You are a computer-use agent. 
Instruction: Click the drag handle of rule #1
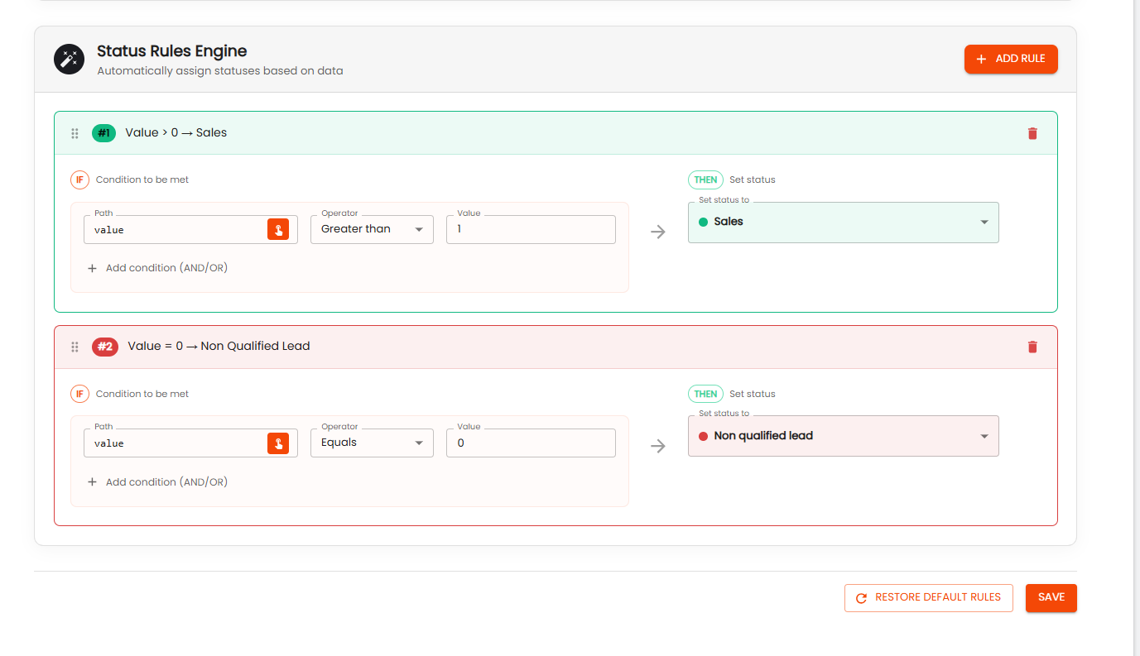click(x=75, y=133)
